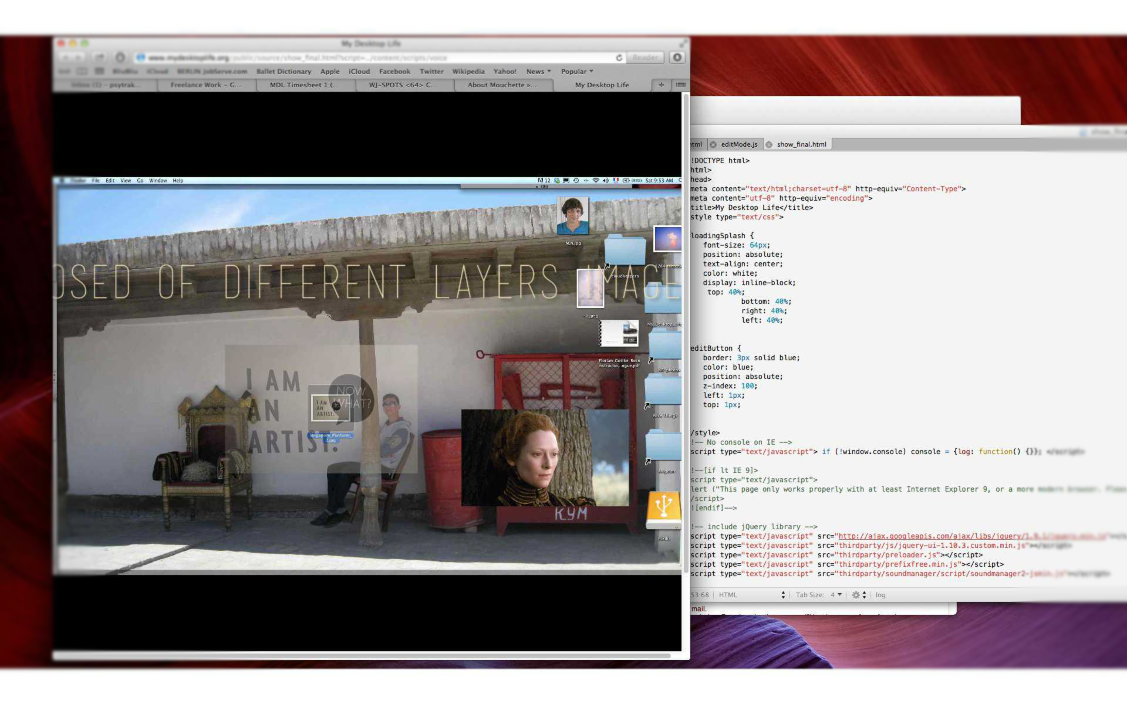
Task: Open Twitter bookmark
Action: (x=431, y=72)
